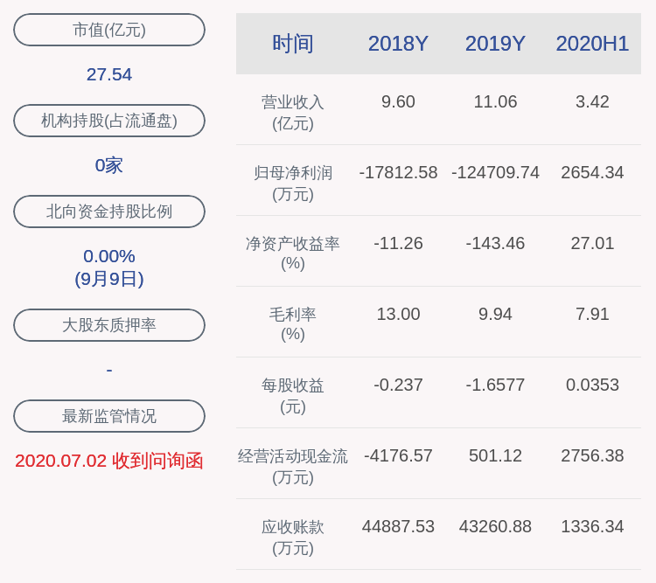Select net profit value -17812.58

click(398, 172)
